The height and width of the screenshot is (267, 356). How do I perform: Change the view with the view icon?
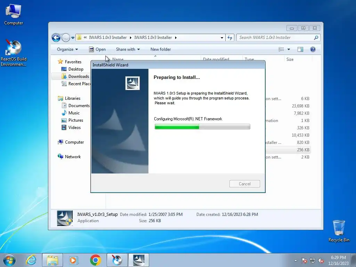pyautogui.click(x=281, y=49)
